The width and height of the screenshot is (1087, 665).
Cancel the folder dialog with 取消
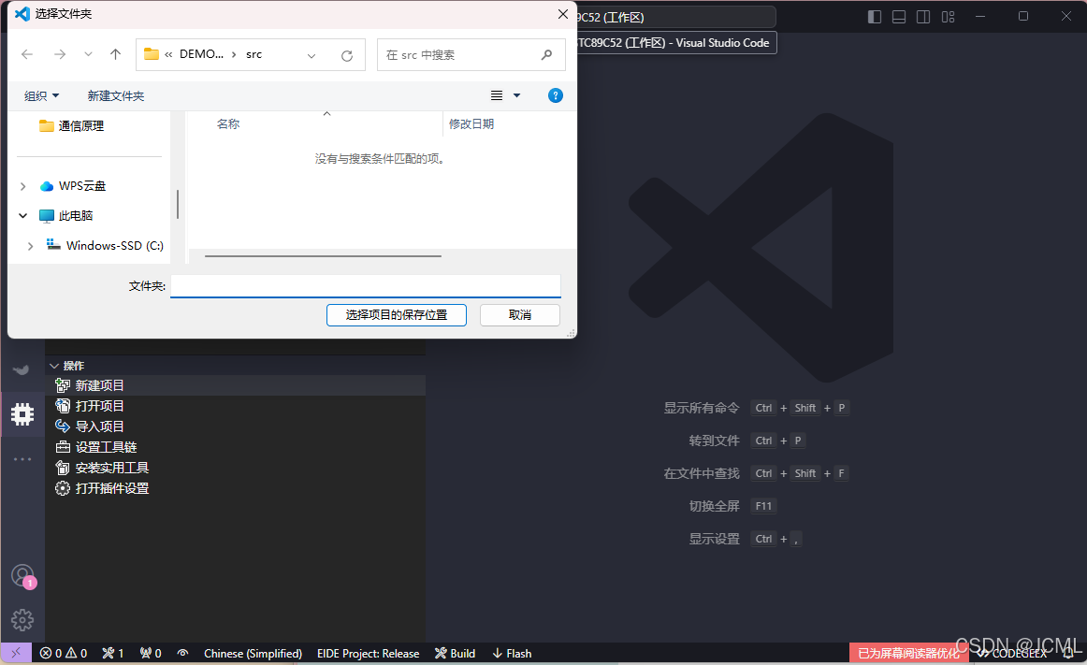click(520, 315)
